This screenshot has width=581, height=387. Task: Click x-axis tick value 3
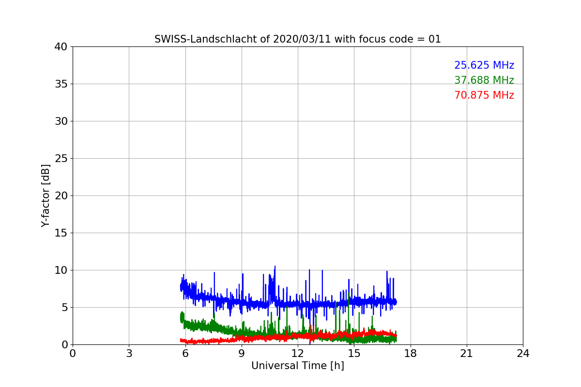[x=129, y=354]
